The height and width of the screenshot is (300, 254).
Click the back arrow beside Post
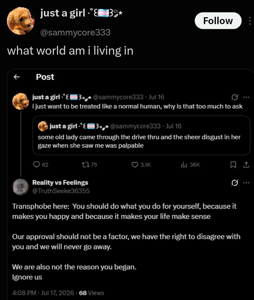17,77
